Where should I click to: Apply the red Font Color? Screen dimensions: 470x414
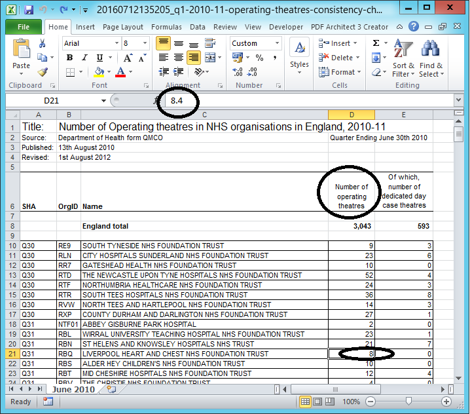pyautogui.click(x=120, y=72)
